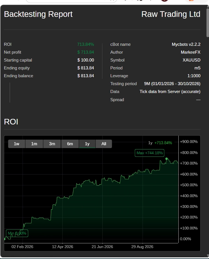The image size is (209, 259).
Task: Click the Min 0.00% chart marker
Action: click(x=17, y=233)
